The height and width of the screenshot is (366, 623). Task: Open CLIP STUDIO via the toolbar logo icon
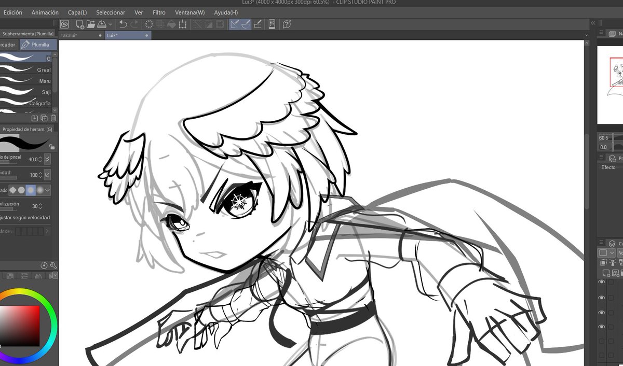point(64,24)
